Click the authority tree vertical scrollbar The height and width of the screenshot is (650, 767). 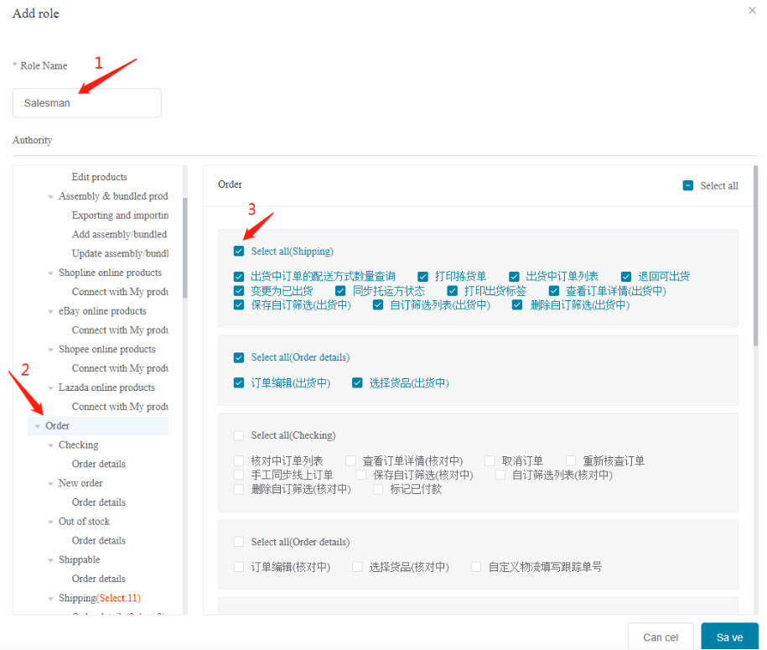pyautogui.click(x=185, y=247)
